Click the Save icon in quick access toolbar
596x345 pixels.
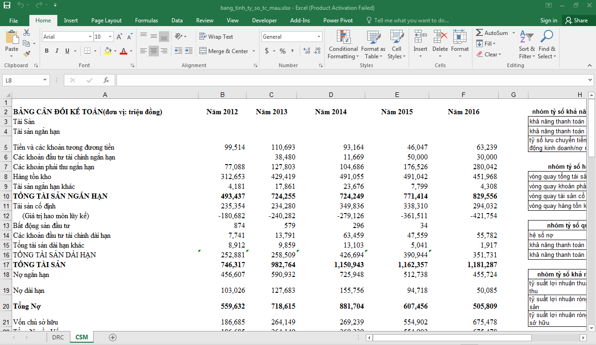7,6
